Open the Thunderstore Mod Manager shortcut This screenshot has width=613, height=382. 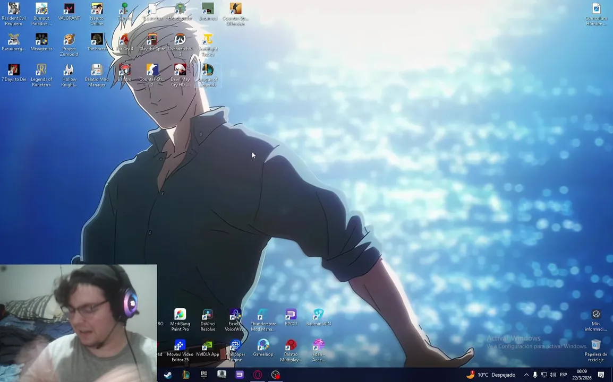(263, 320)
